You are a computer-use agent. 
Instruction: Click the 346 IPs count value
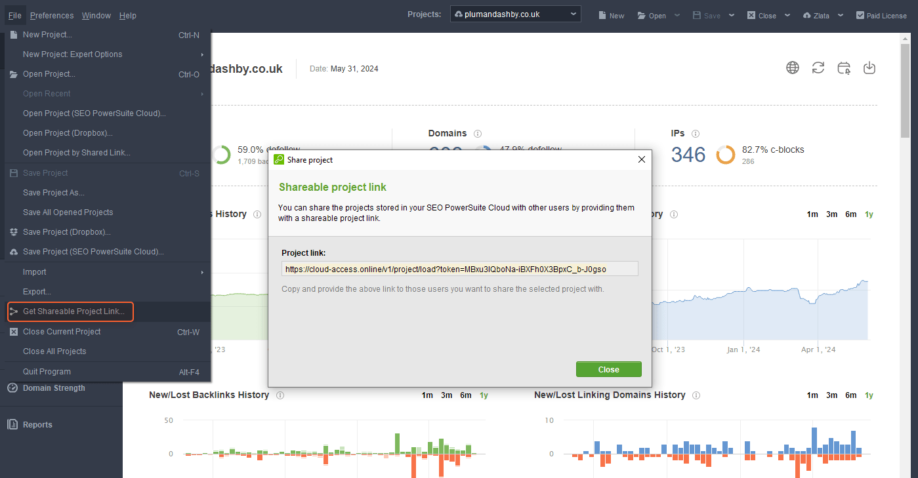[688, 155]
